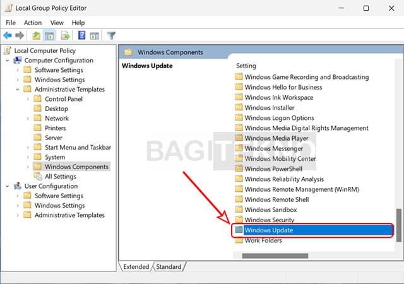Click the horizontal scrollbar thumb in list
The image size is (404, 284).
(x=275, y=256)
